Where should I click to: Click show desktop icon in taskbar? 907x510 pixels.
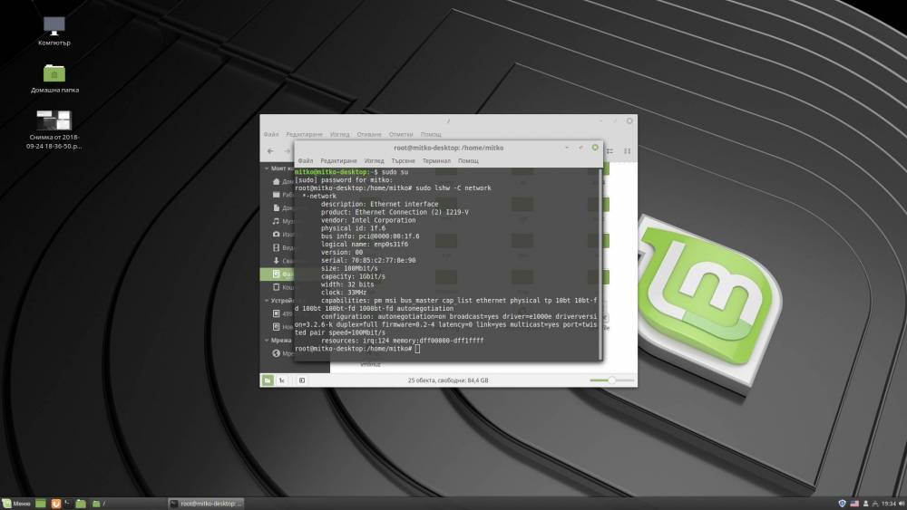coord(41,504)
